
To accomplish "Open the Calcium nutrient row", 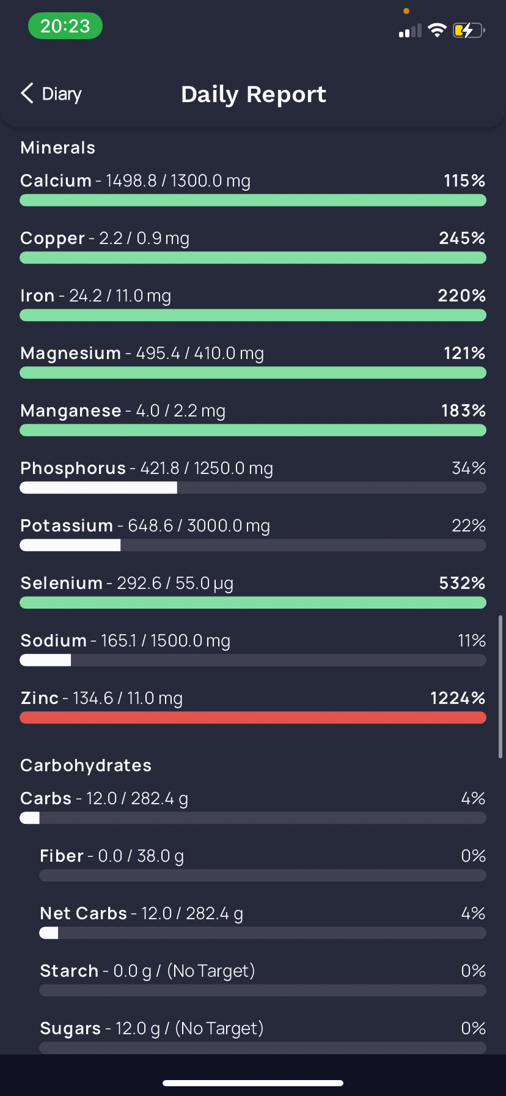I will [x=253, y=189].
